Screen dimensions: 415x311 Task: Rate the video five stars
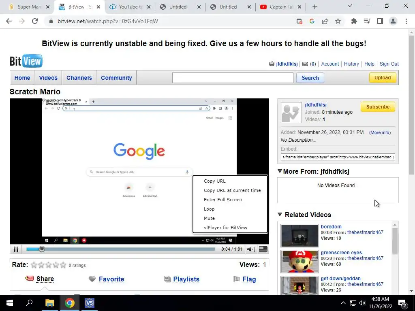tap(63, 265)
